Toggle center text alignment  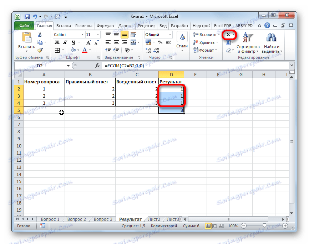pyautogui.click(x=116, y=42)
